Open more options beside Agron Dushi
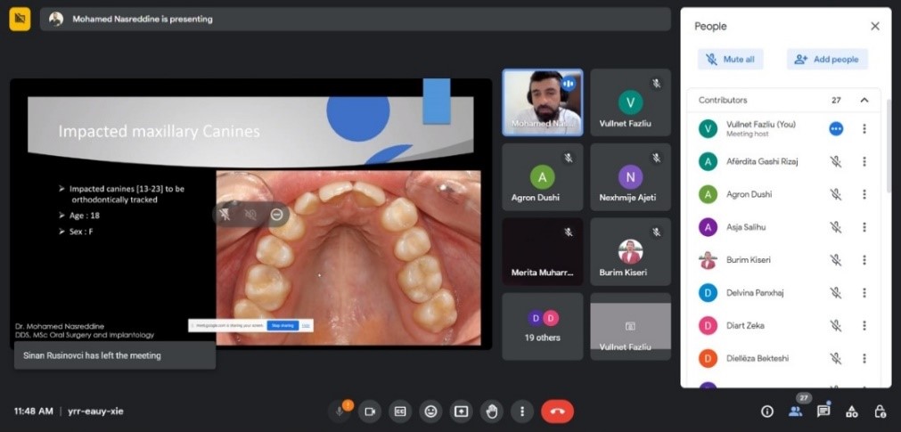 click(864, 194)
